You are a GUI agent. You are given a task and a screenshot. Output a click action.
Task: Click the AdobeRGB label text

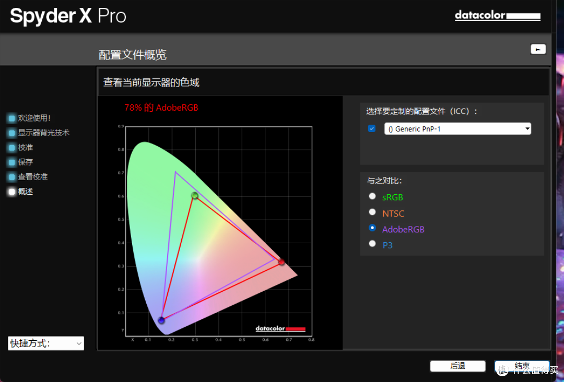click(x=403, y=229)
